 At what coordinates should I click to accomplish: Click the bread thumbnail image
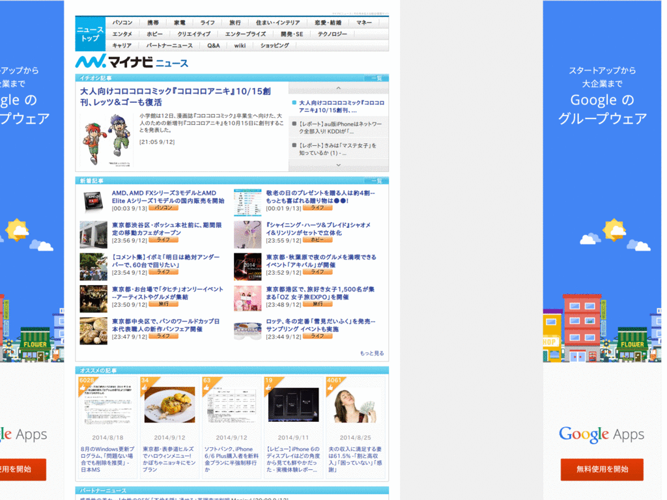[93, 331]
